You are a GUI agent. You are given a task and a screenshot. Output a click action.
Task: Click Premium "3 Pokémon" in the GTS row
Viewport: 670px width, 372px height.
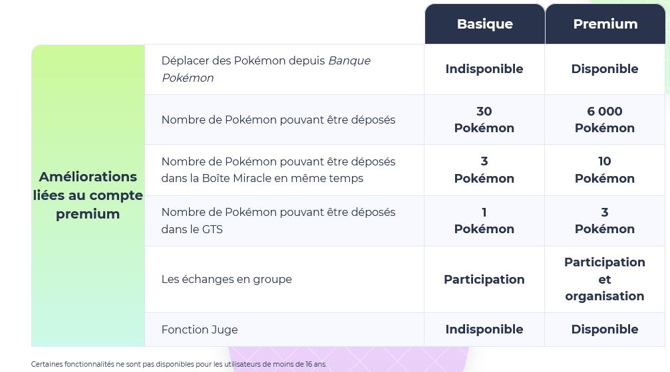pyautogui.click(x=605, y=221)
